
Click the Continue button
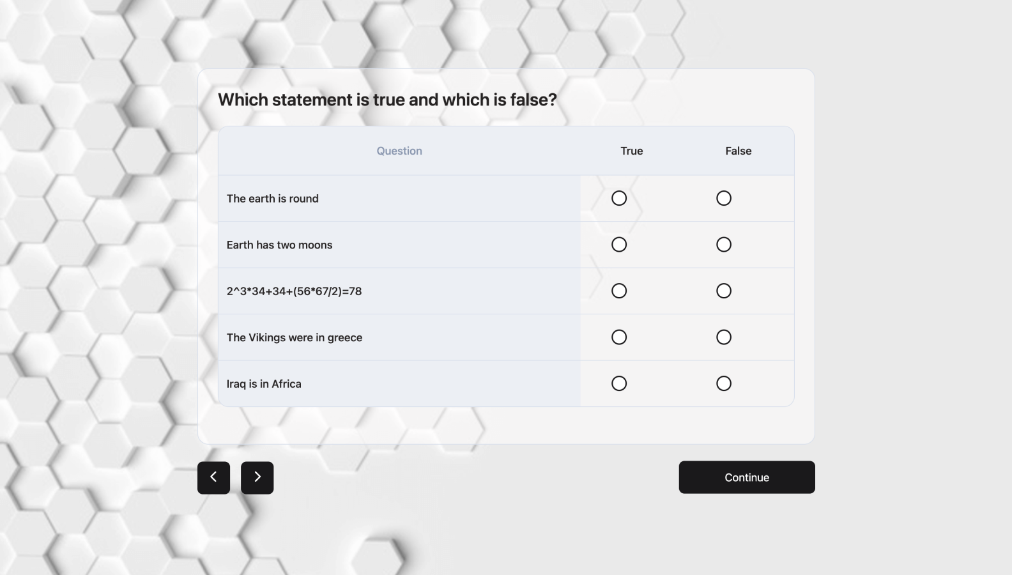(x=747, y=477)
